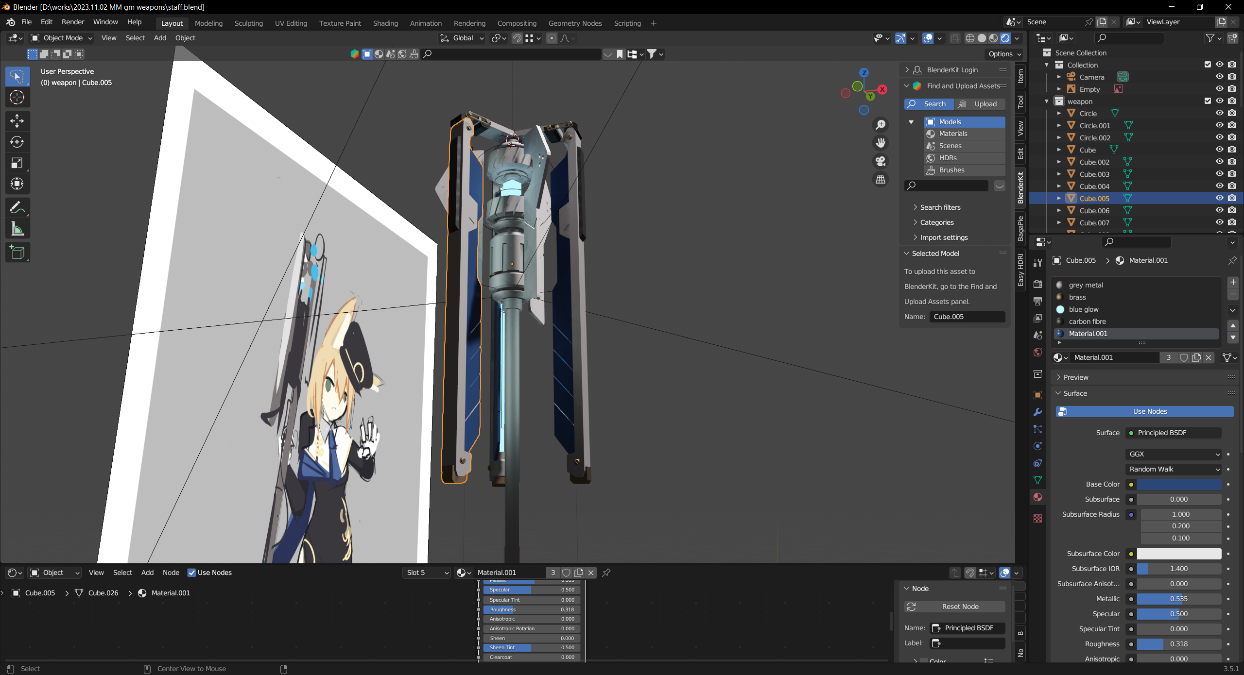The height and width of the screenshot is (675, 1244).
Task: Open the Render menu
Action: point(73,22)
